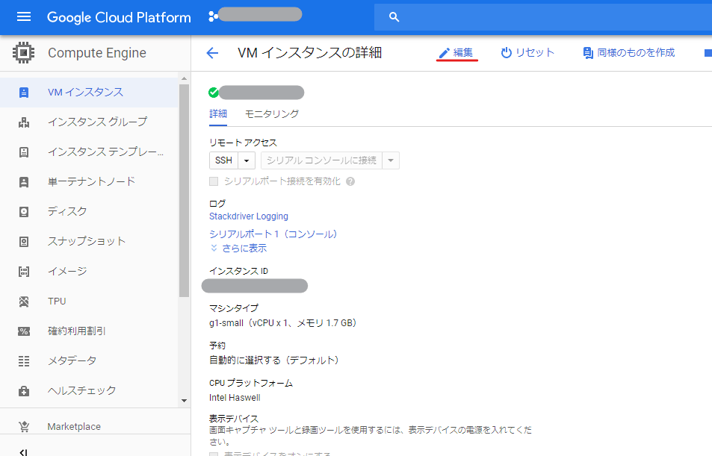Click the イメージ sidebar icon
712x456 pixels.
(x=24, y=272)
